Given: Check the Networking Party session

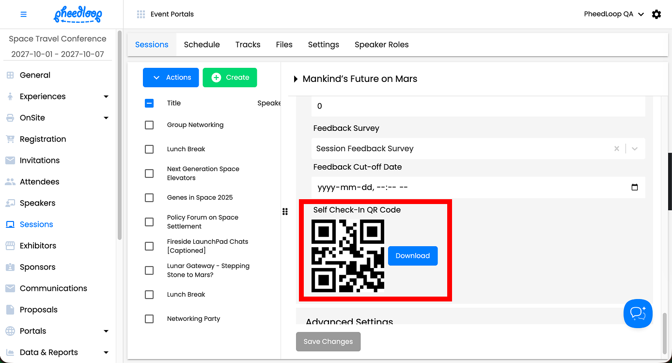Looking at the screenshot, I should pyautogui.click(x=149, y=319).
